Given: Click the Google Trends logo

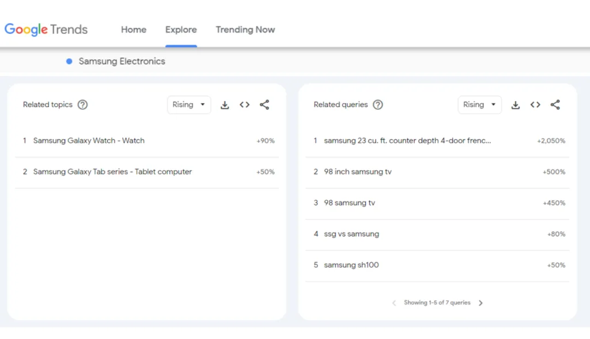Looking at the screenshot, I should (46, 29).
